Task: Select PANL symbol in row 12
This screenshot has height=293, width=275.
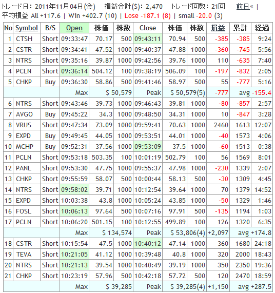Action: [24, 168]
